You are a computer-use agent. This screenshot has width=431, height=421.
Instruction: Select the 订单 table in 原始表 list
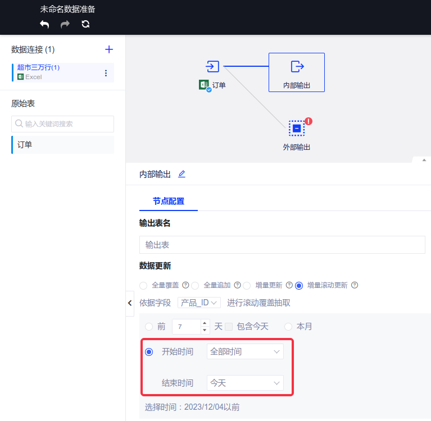[62, 145]
